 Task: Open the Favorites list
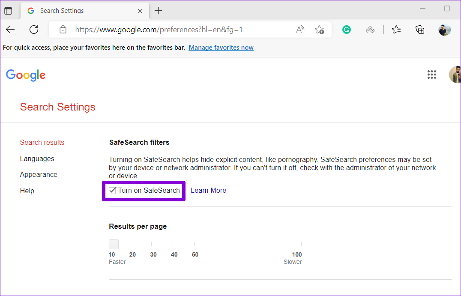(396, 30)
